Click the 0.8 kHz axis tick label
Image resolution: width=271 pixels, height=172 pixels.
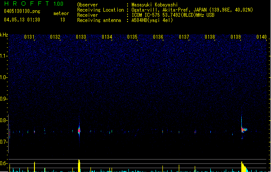3,120
